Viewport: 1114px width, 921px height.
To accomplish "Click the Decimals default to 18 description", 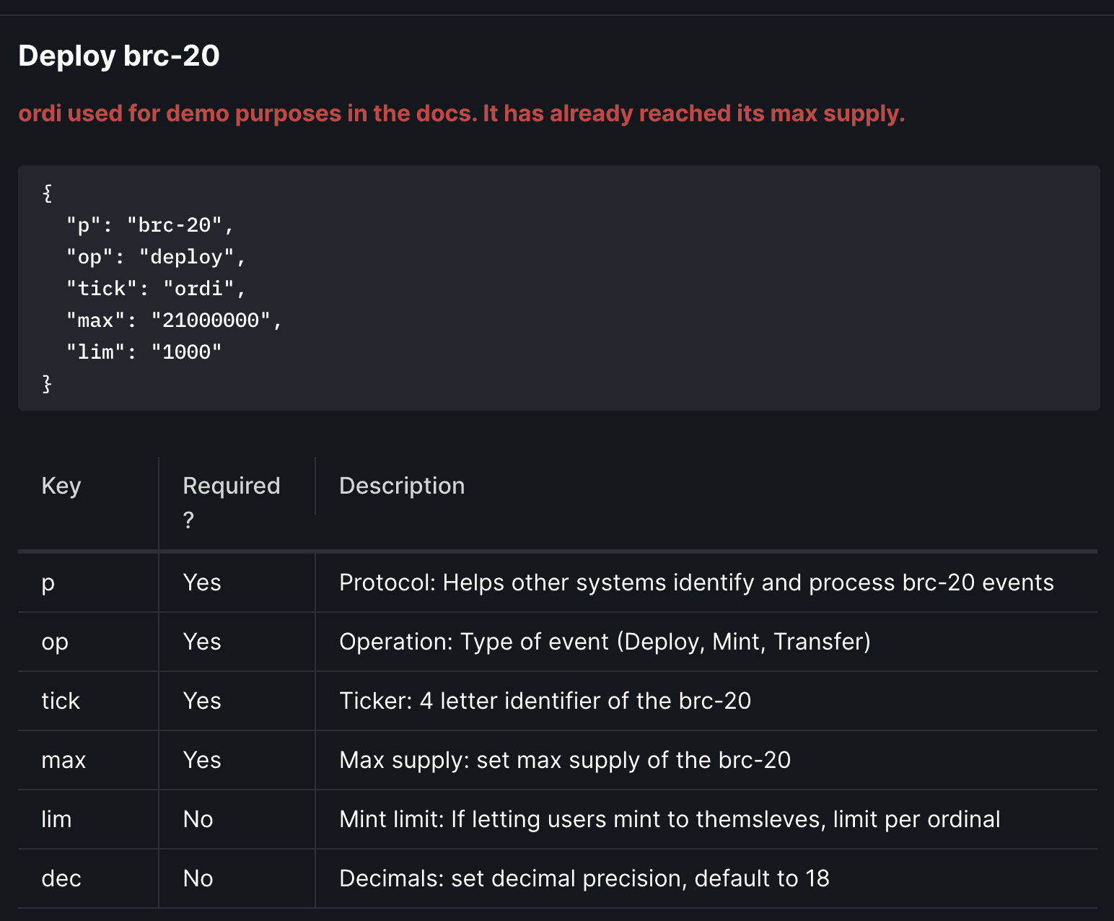I will pyautogui.click(x=584, y=878).
